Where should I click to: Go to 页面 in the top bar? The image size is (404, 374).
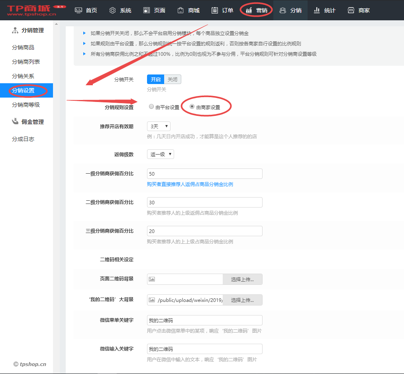point(154,10)
